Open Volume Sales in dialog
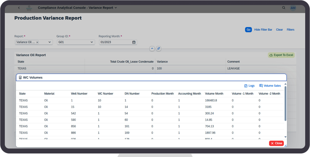 [x=270, y=86]
